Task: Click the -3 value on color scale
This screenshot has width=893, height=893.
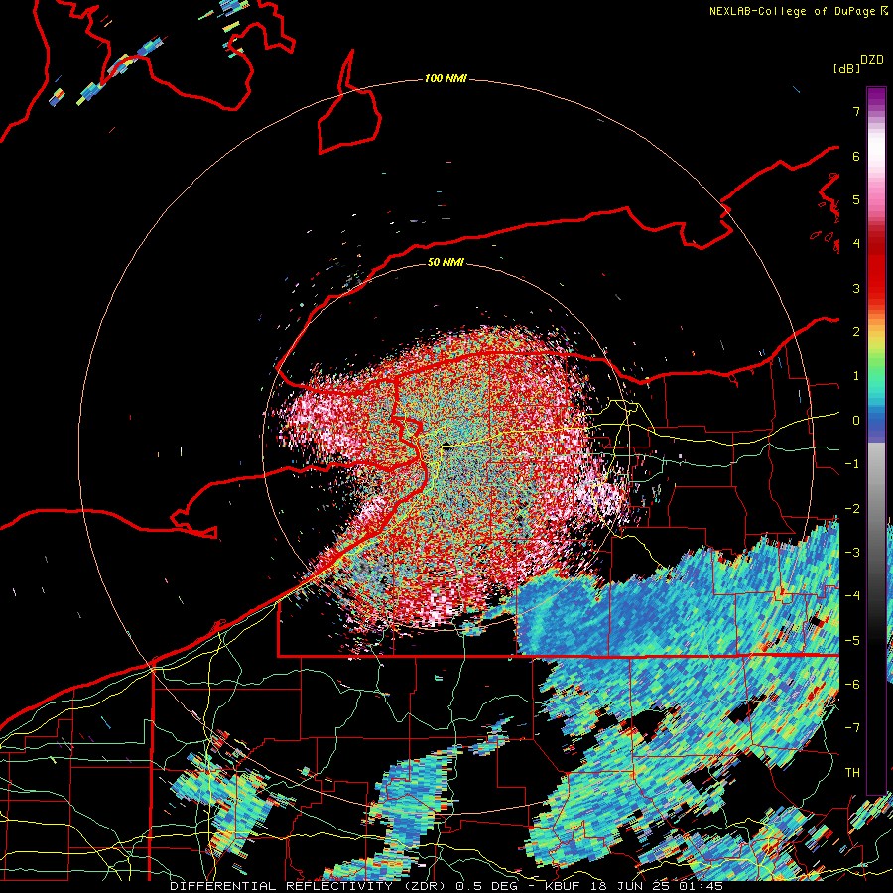Action: (x=852, y=553)
